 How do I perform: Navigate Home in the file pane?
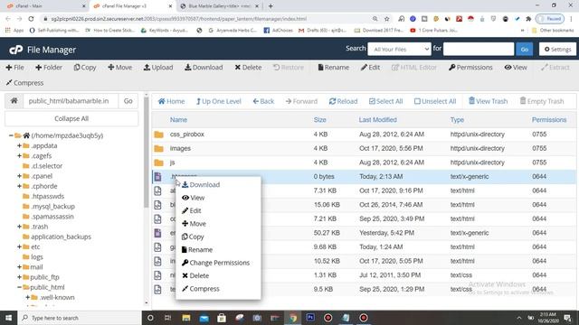coord(171,101)
